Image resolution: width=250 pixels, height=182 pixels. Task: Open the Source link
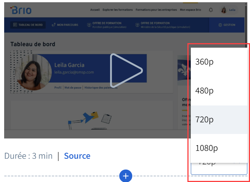pos(77,156)
